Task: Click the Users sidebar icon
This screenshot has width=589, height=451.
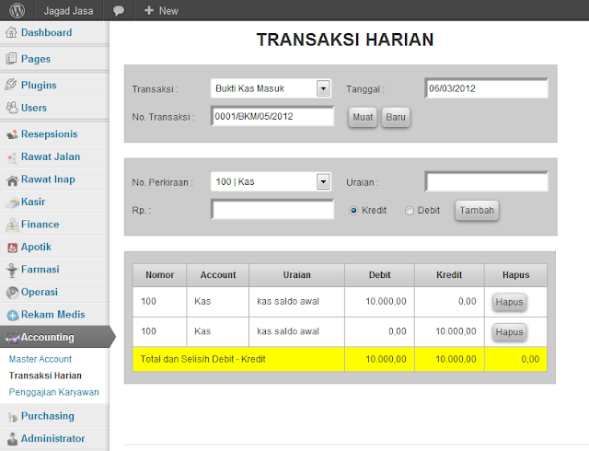Action: pos(12,108)
